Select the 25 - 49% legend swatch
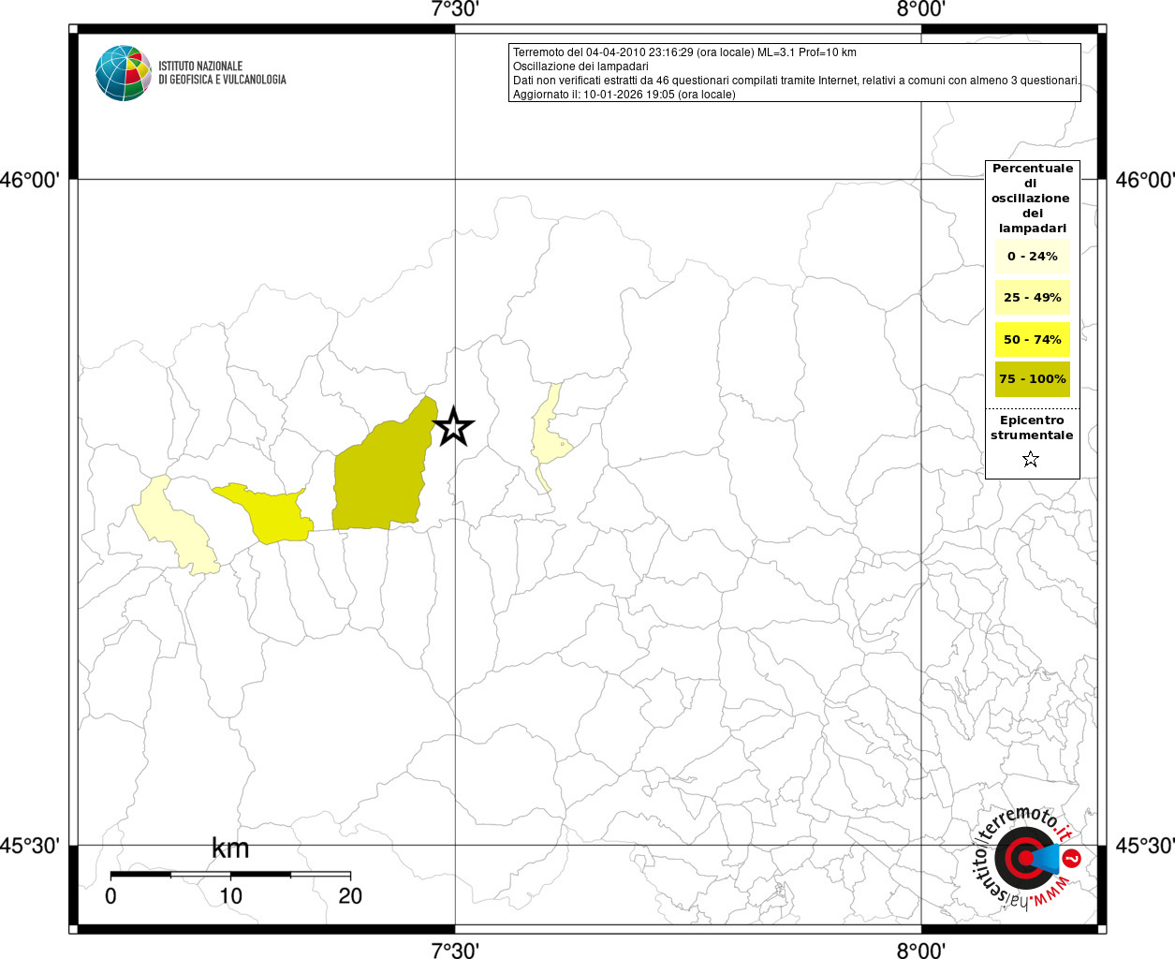1175x959 pixels. coord(1033,298)
